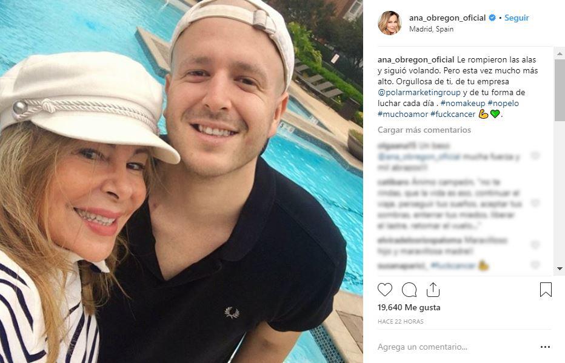The width and height of the screenshot is (565, 363).
Task: Like the first blurred comment's small heart
Action: 535,155
